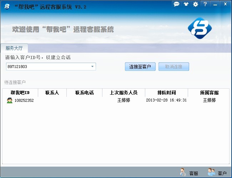Expand the customer ID dropdown arrow
Viewport: 232px width, 178px height.
point(92,67)
